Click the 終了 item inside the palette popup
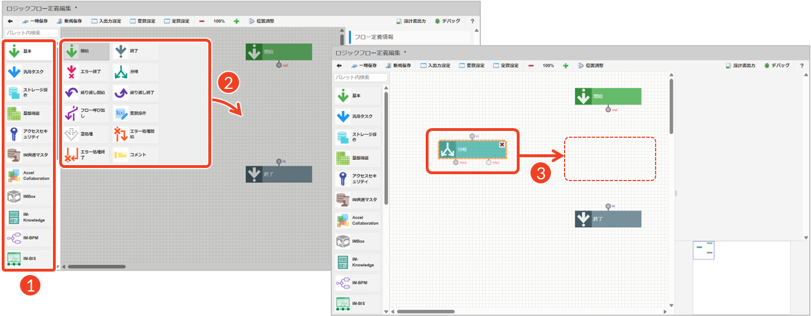Screen dimensions: 811x316 [135, 51]
